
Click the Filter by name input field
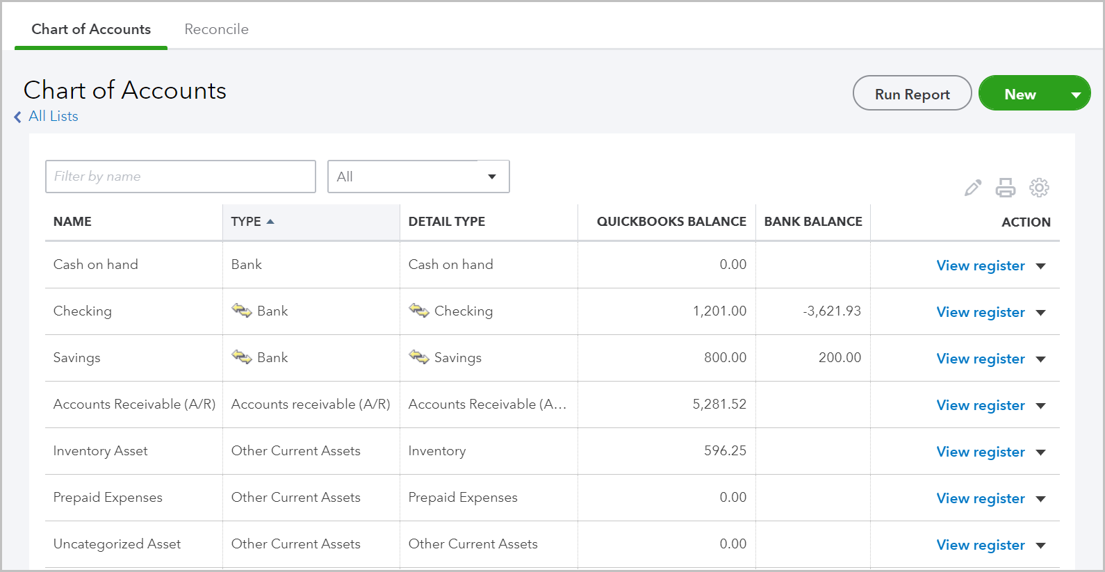click(x=181, y=177)
